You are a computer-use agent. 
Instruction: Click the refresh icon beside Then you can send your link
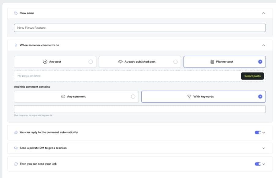pyautogui.click(x=16, y=164)
